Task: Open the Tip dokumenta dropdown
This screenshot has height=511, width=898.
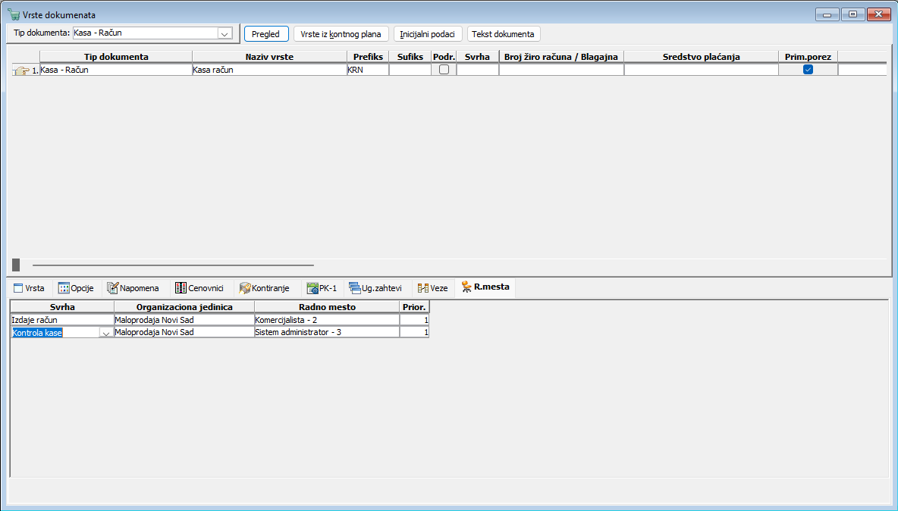Action: 224,33
